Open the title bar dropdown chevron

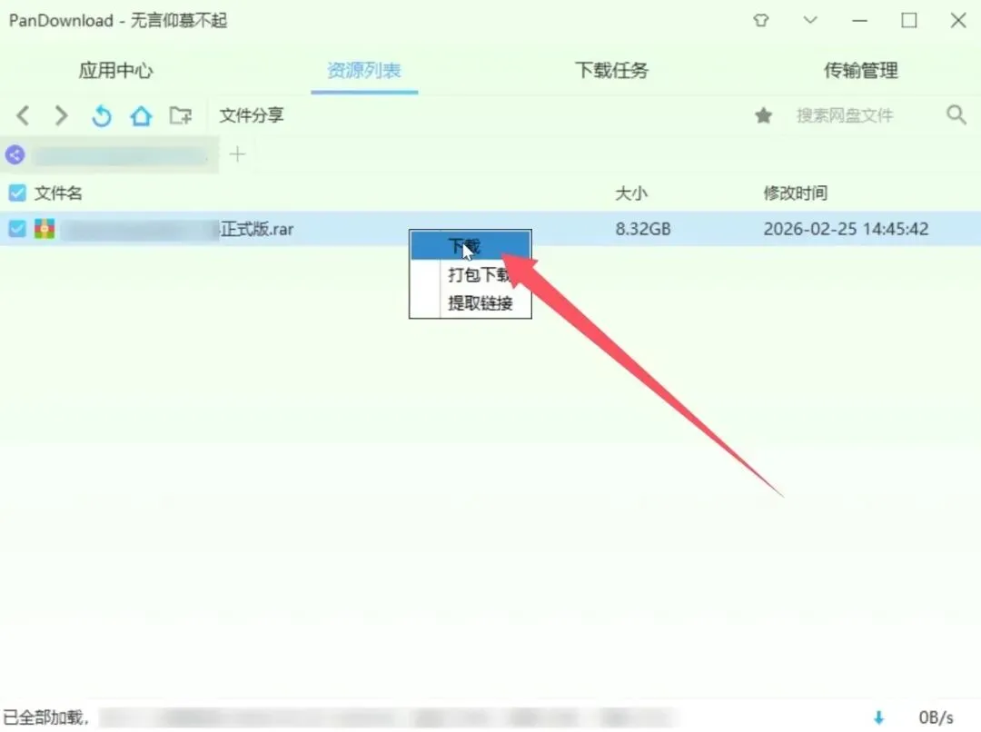click(810, 20)
